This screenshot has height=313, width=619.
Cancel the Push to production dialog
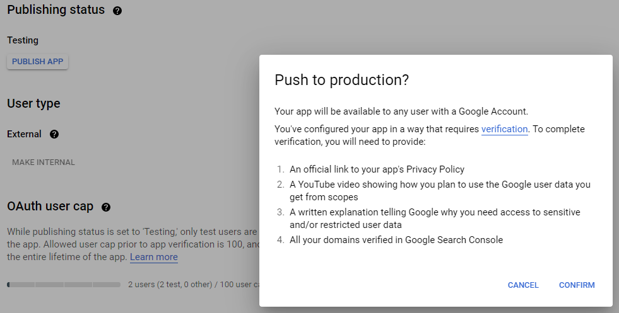(x=523, y=285)
